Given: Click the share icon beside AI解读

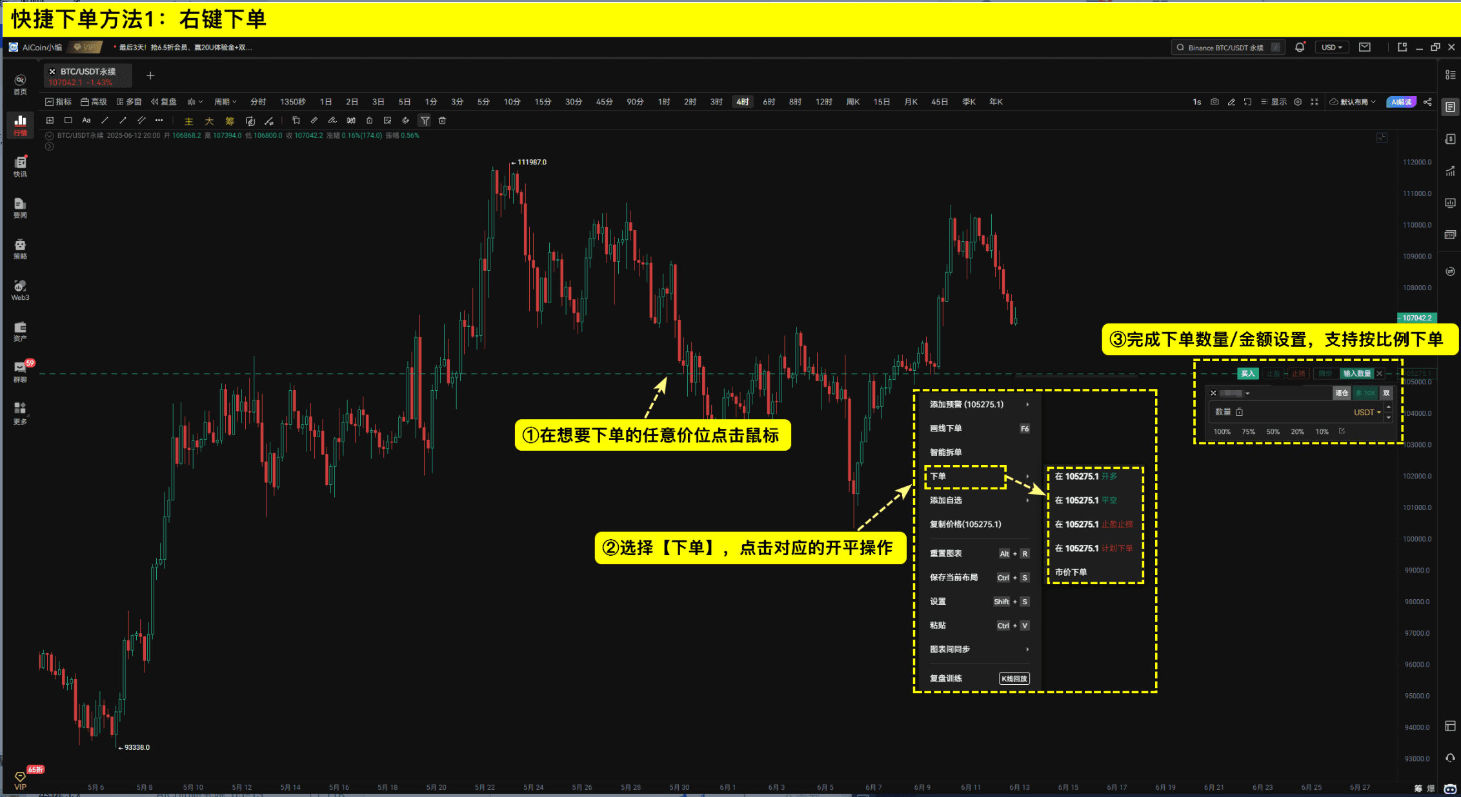Looking at the screenshot, I should coord(1427,102).
